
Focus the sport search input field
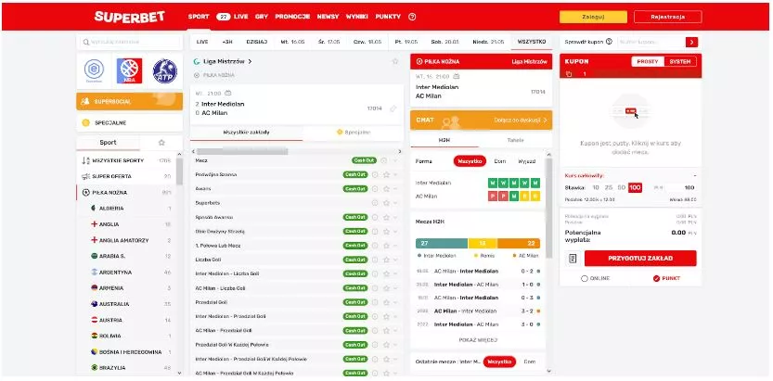point(130,43)
